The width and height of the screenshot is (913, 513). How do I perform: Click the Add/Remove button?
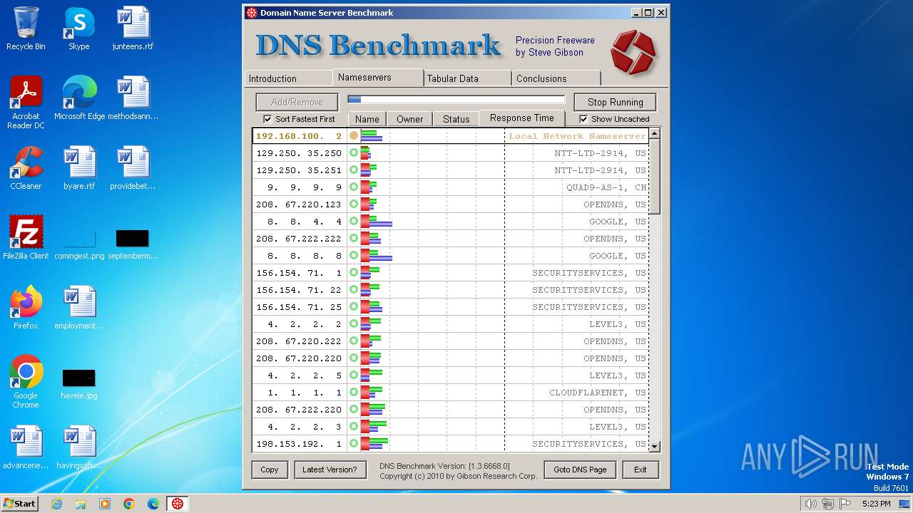tap(297, 102)
